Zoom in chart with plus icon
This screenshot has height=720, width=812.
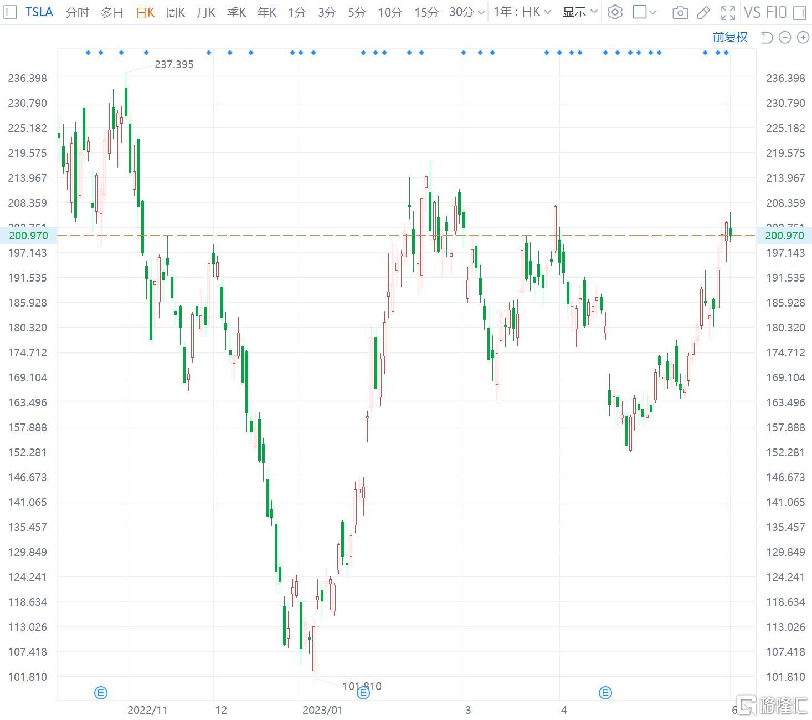(803, 37)
